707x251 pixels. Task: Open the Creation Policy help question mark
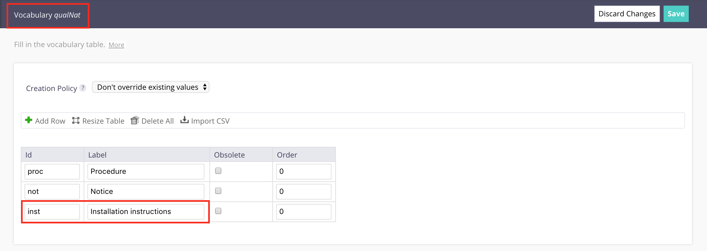pyautogui.click(x=83, y=88)
